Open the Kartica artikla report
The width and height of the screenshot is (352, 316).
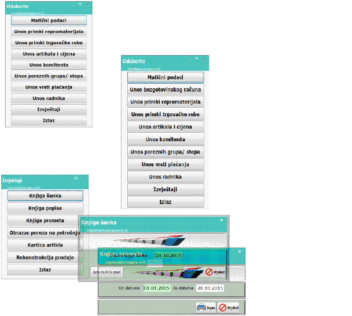pos(45,245)
